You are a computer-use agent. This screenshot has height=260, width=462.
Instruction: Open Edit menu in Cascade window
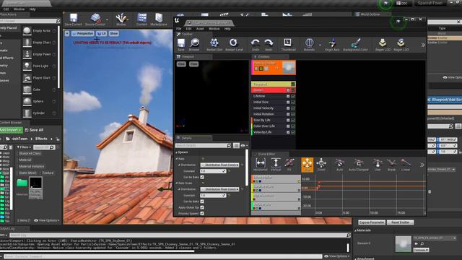tap(188, 29)
